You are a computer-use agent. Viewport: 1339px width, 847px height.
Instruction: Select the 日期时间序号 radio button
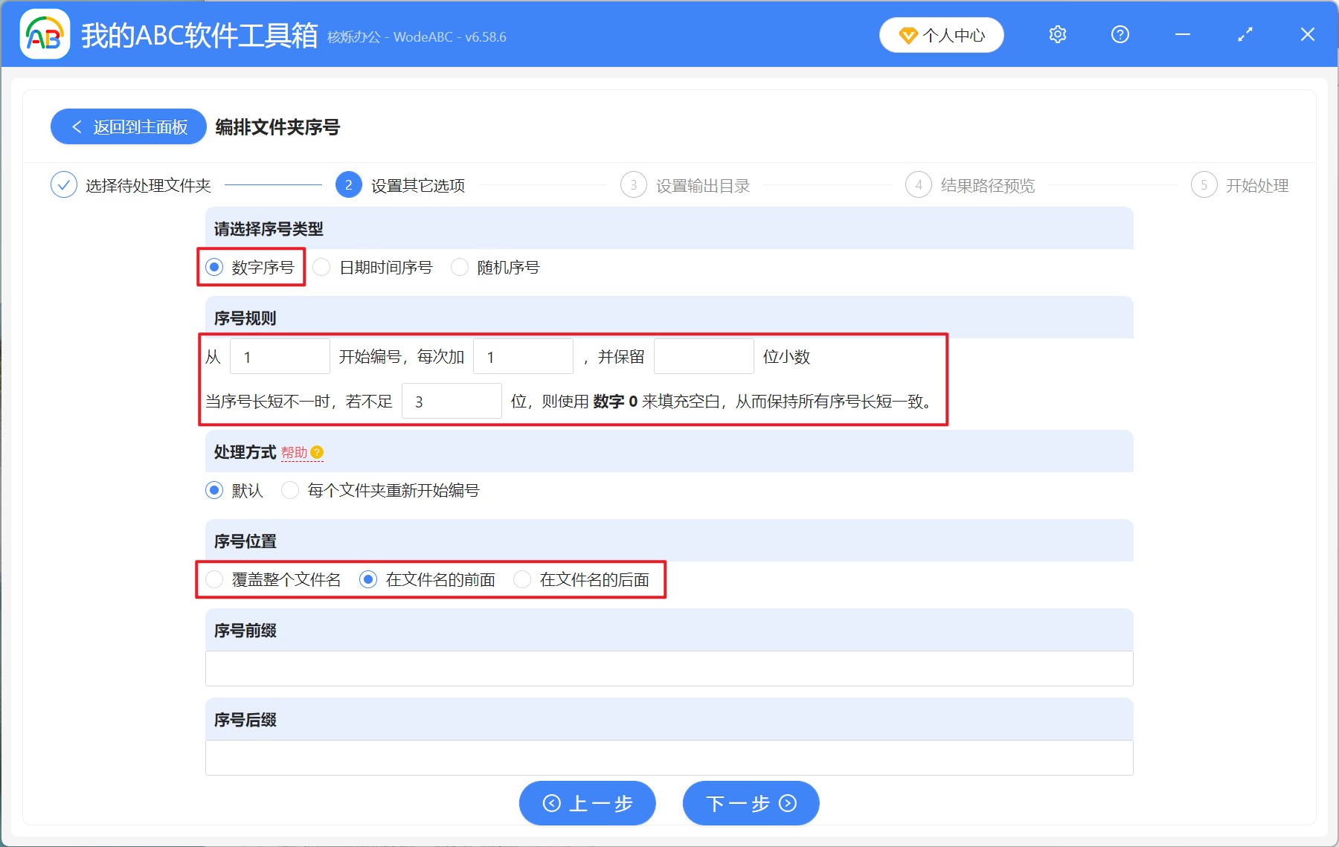point(321,267)
